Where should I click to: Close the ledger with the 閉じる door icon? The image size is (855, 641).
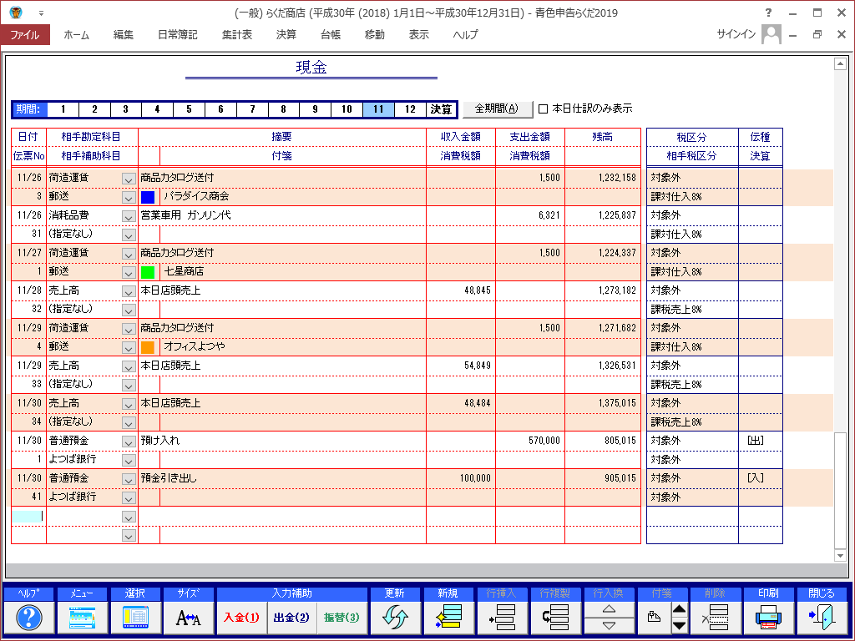[x=822, y=618]
